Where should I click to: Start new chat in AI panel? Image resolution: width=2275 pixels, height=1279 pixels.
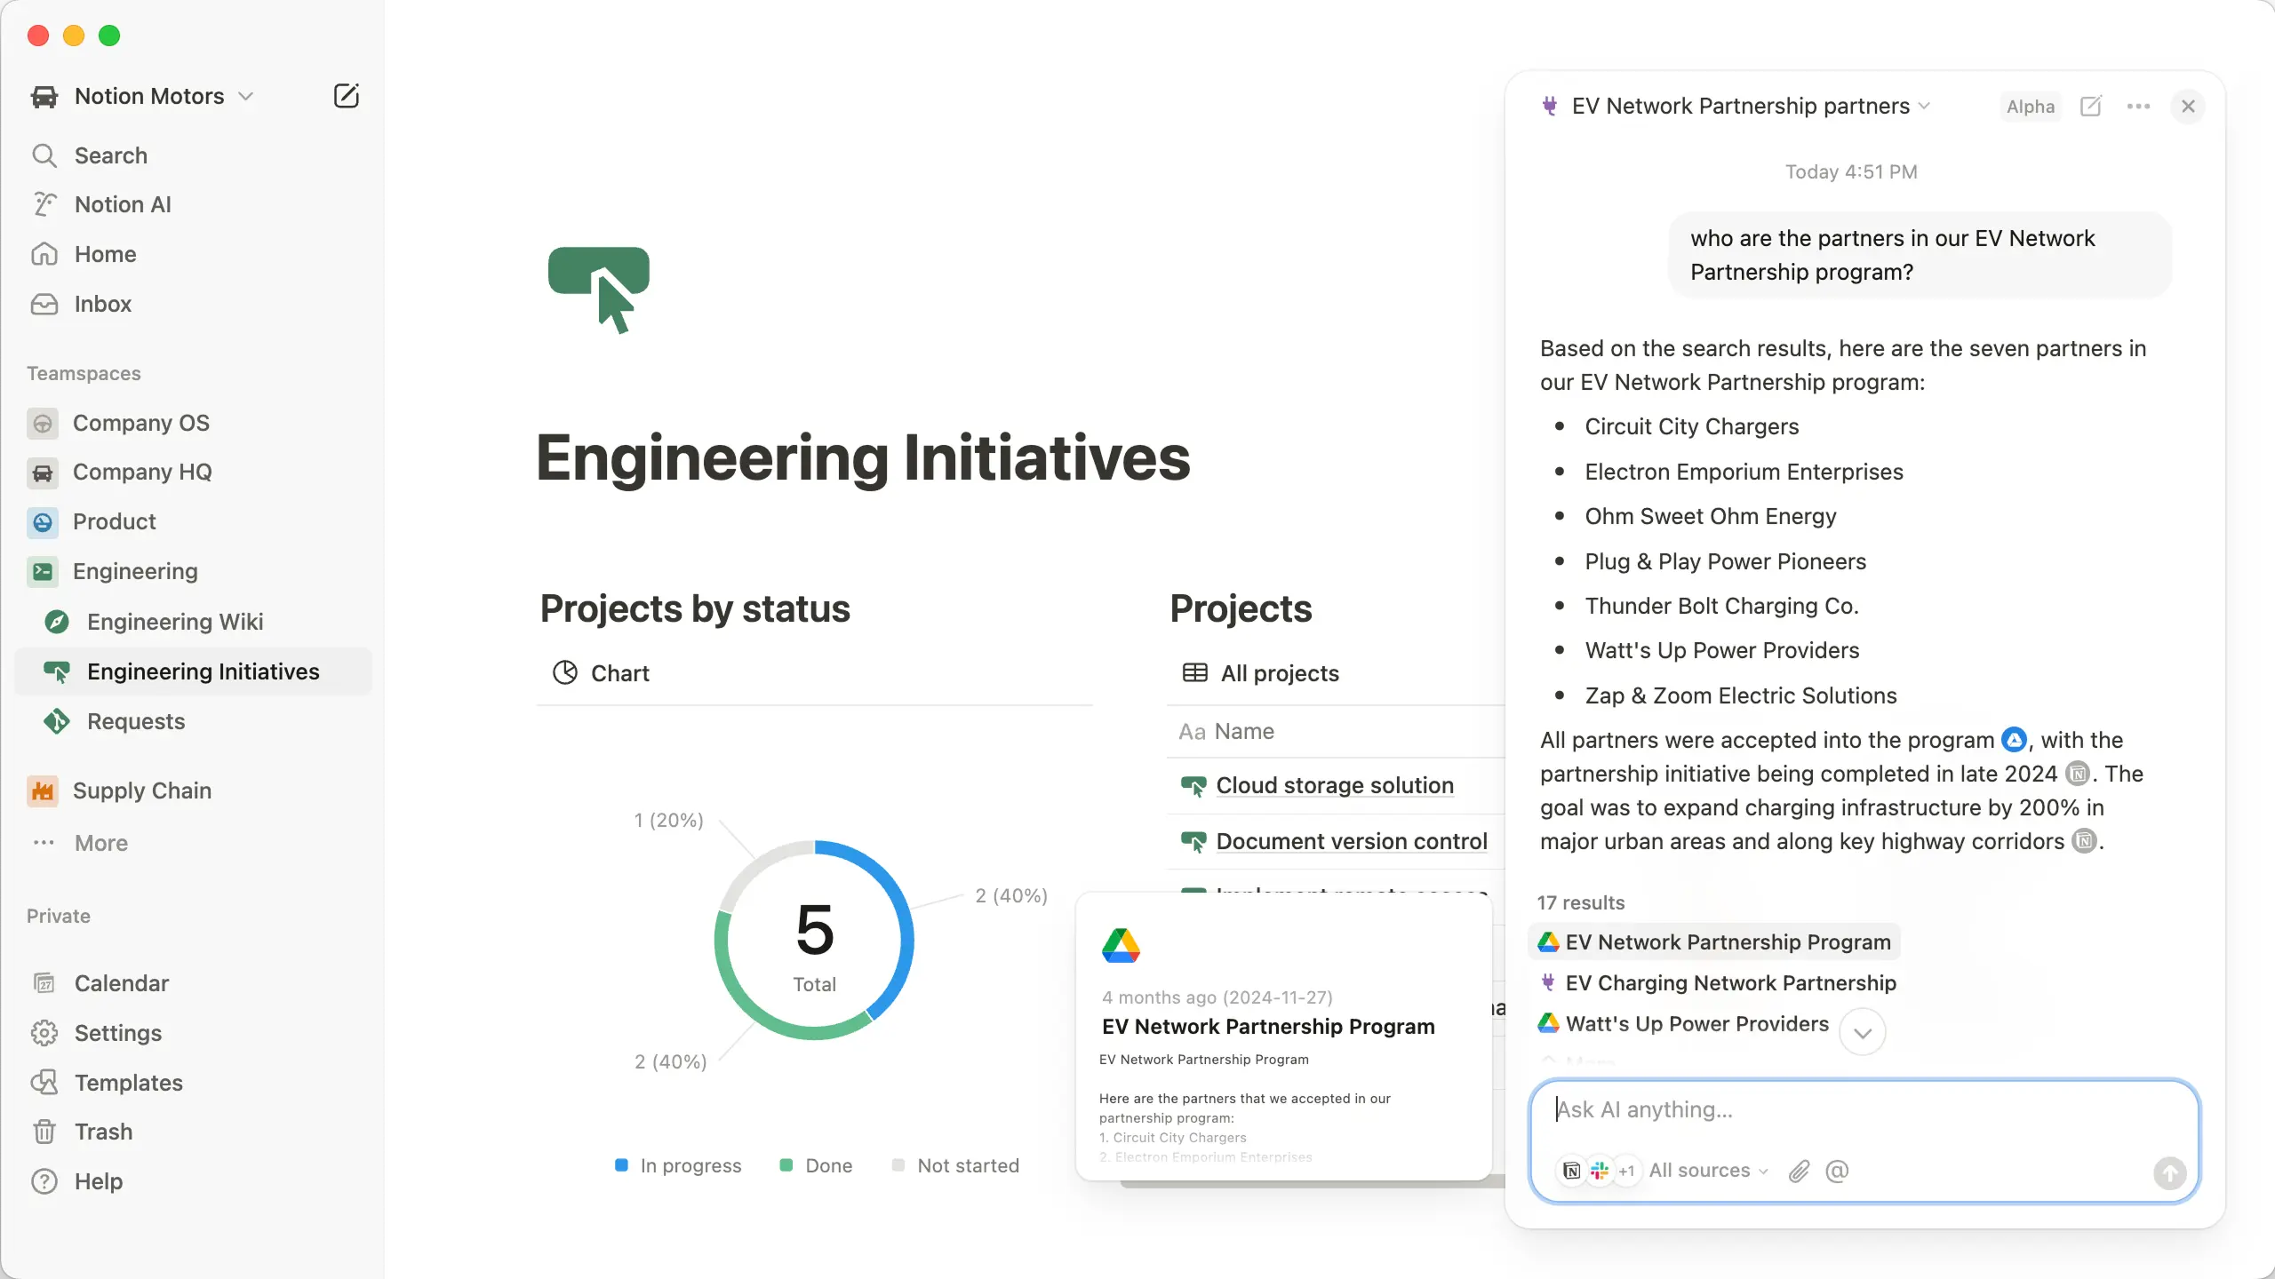(x=2091, y=107)
